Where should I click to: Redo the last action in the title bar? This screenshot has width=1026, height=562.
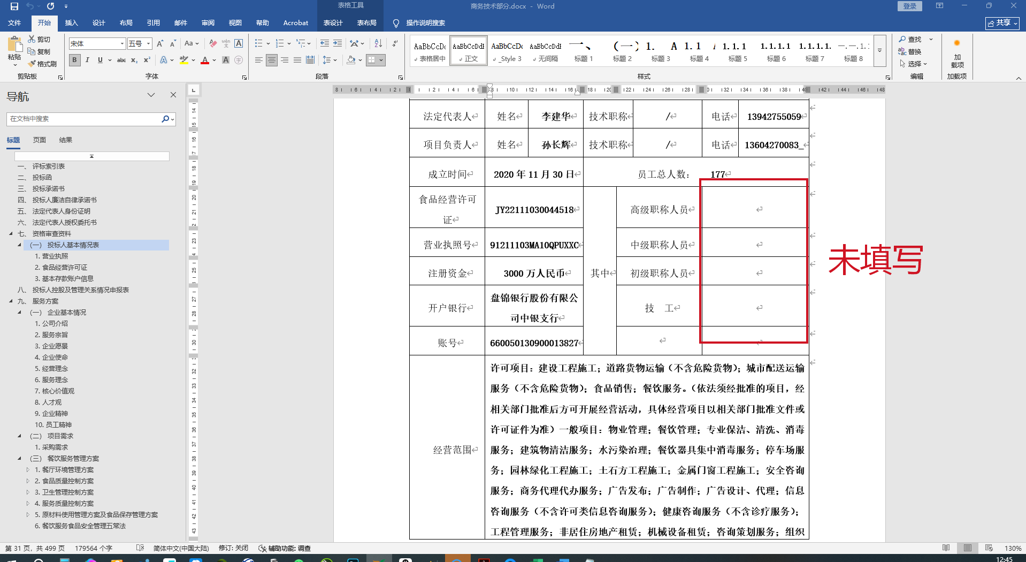click(x=50, y=6)
